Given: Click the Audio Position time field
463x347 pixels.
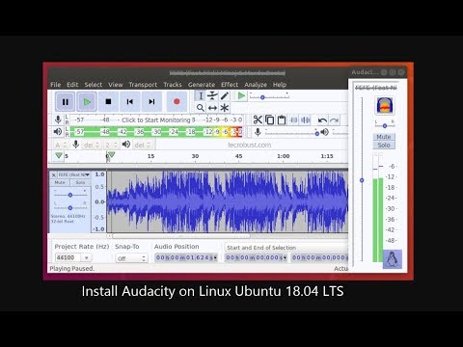Looking at the screenshot, I should [186, 257].
